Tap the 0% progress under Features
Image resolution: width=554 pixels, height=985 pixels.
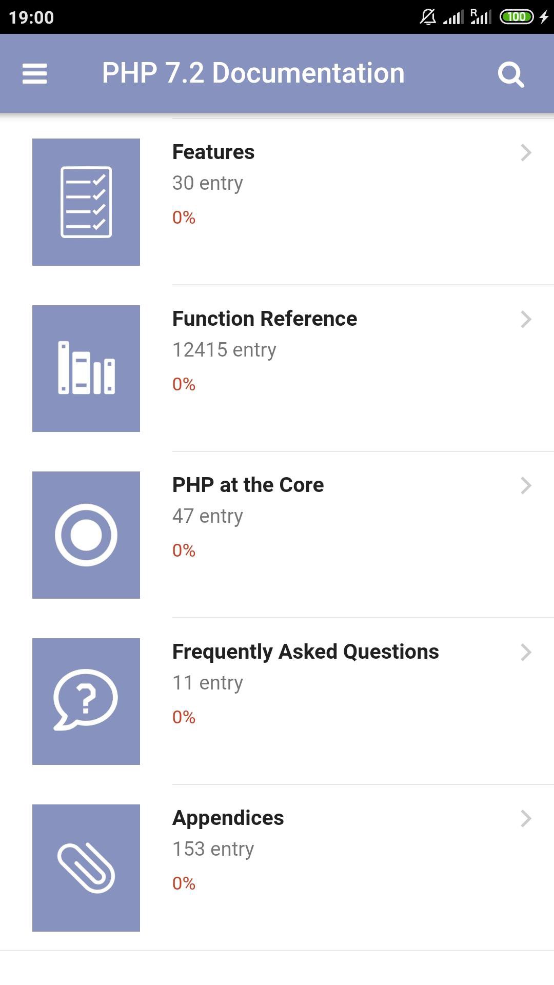click(x=184, y=218)
